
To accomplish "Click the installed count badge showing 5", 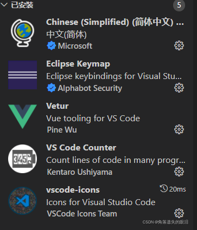I will [179, 5].
